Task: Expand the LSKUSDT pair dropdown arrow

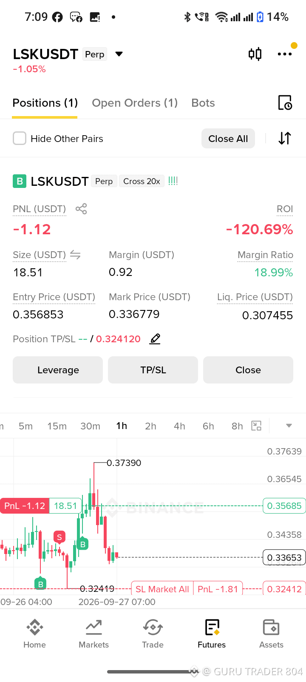Action: coord(119,54)
